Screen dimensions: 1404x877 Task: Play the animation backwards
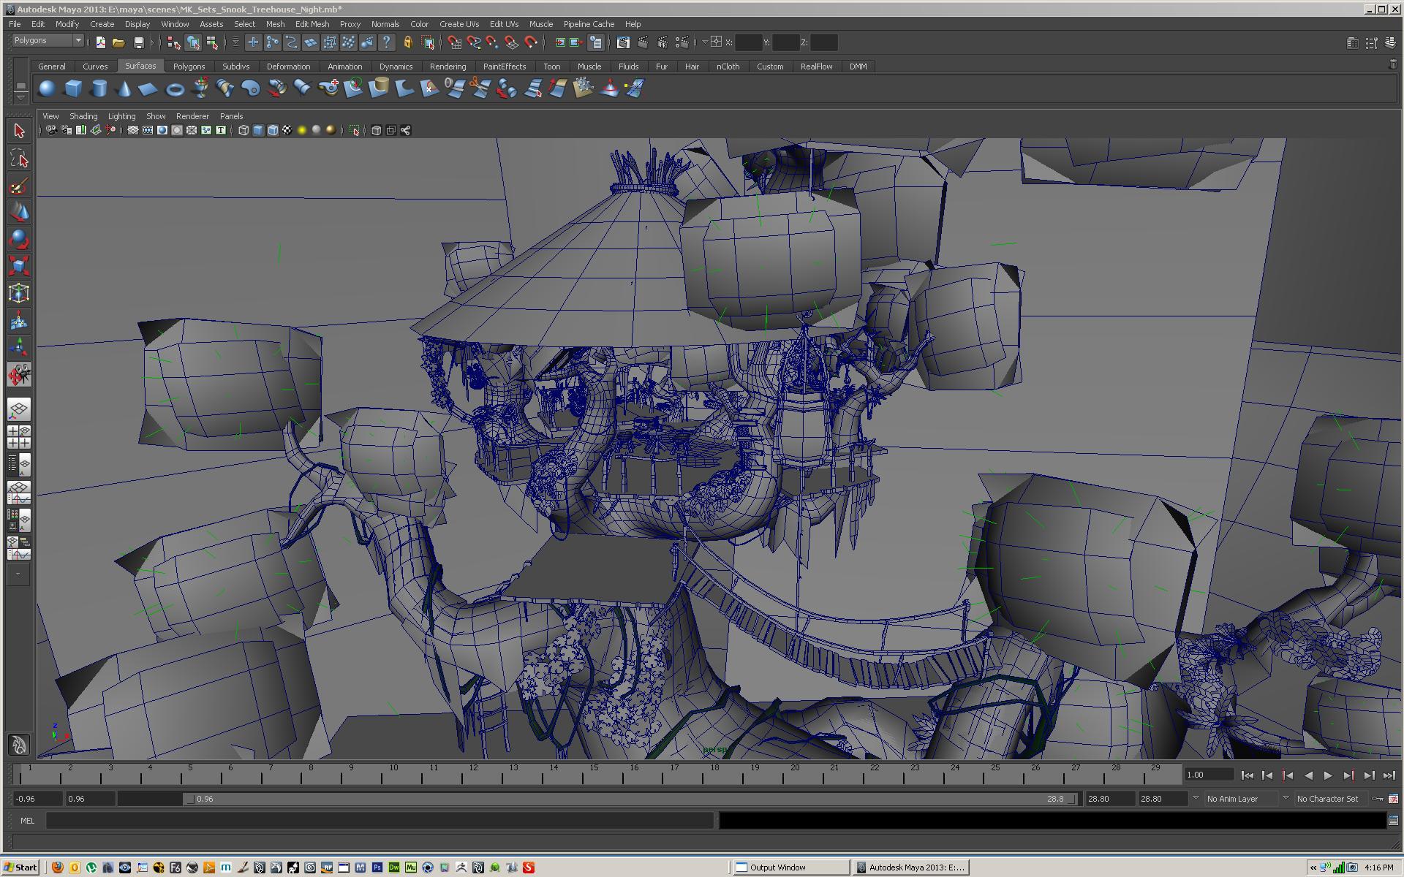coord(1308,775)
